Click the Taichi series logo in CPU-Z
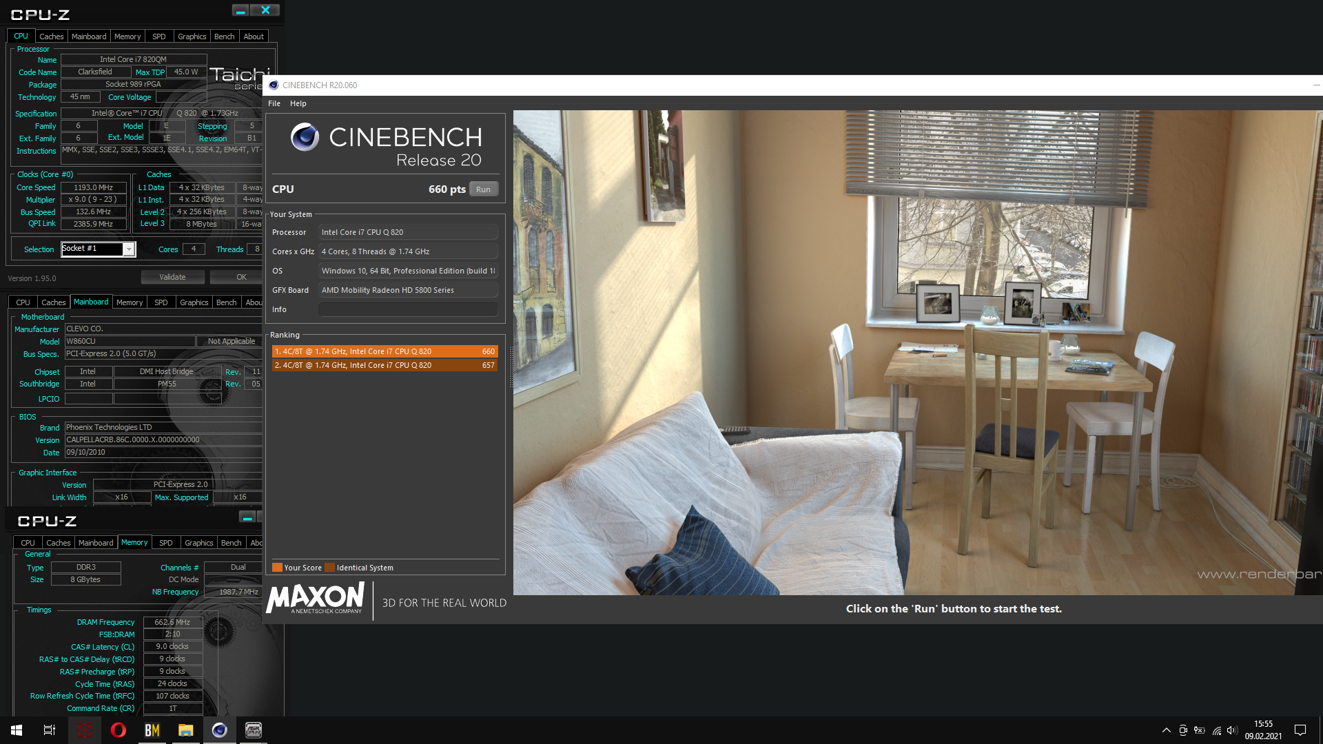1323x744 pixels. point(239,78)
